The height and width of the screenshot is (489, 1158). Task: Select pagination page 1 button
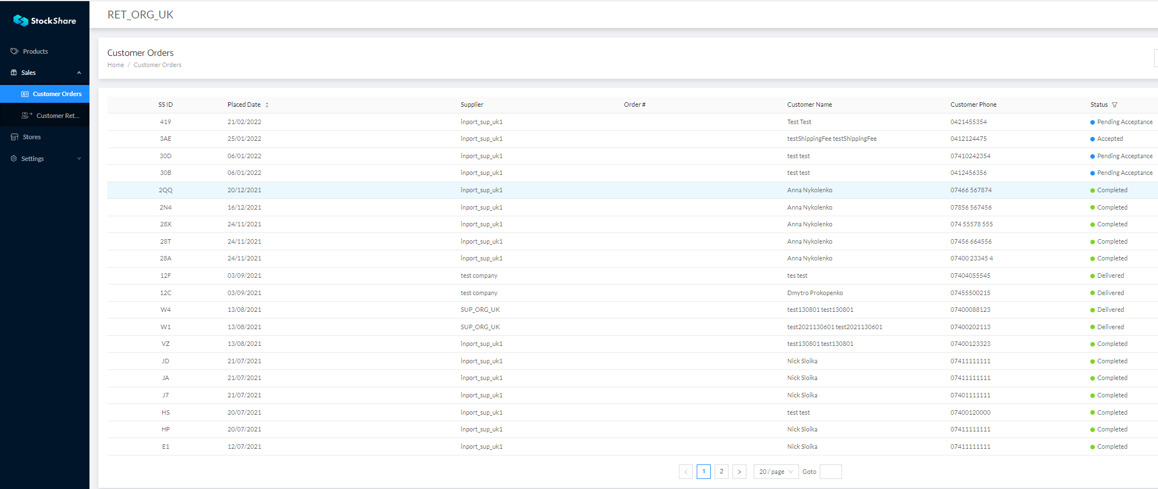[703, 472]
